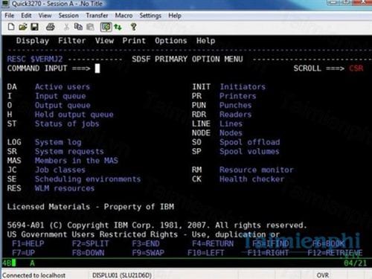
Task: Click F10=LEFT function key label
Action: [206, 253]
